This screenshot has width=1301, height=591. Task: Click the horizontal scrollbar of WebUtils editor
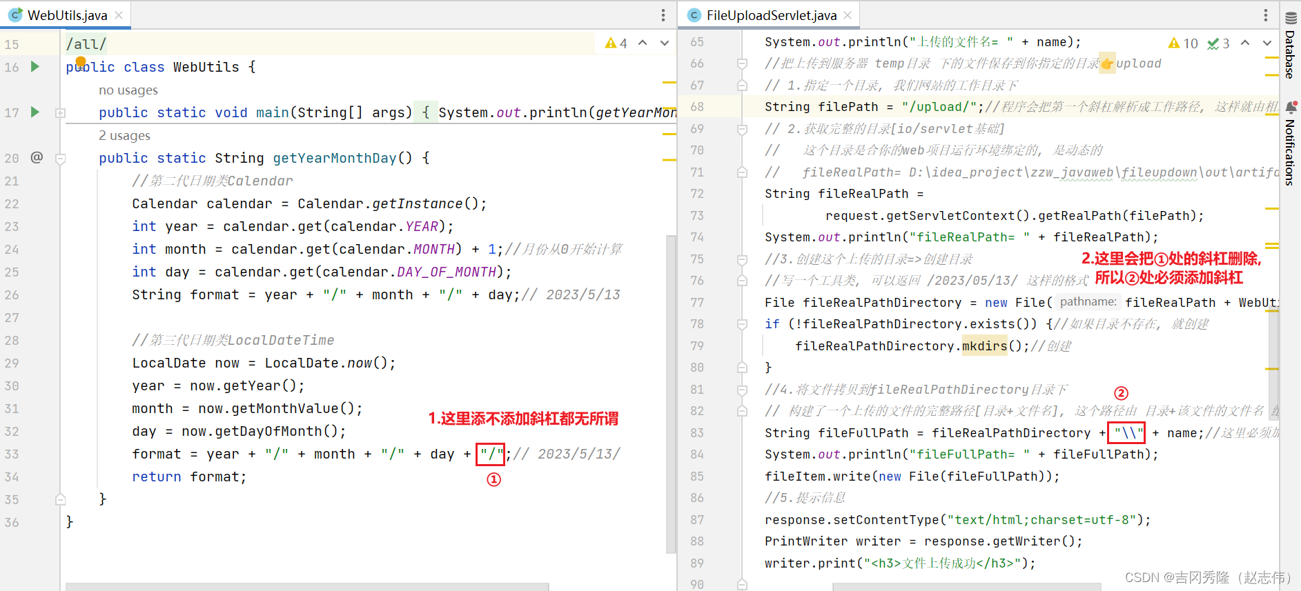(x=307, y=587)
